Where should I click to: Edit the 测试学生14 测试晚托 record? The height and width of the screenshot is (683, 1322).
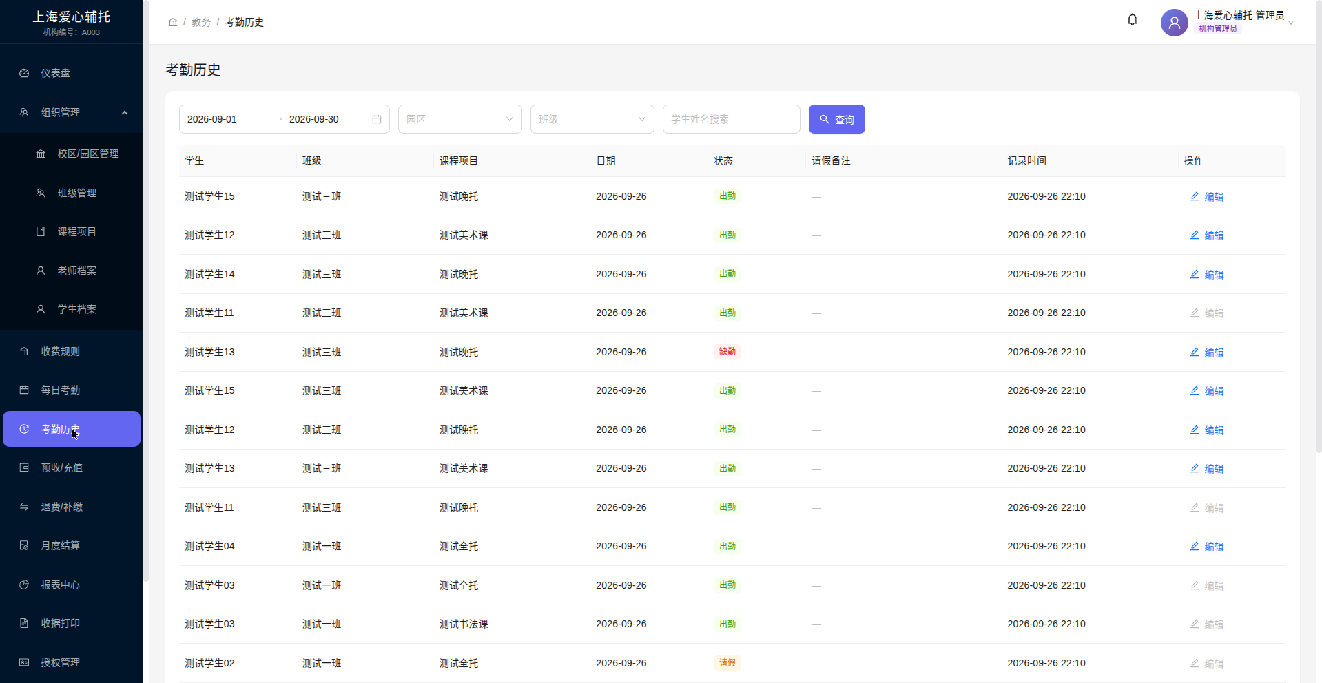(1207, 275)
